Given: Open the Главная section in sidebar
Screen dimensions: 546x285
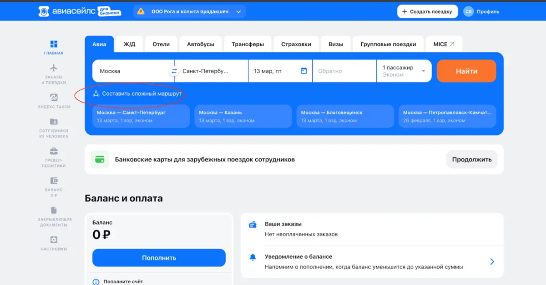Looking at the screenshot, I should pos(53,48).
